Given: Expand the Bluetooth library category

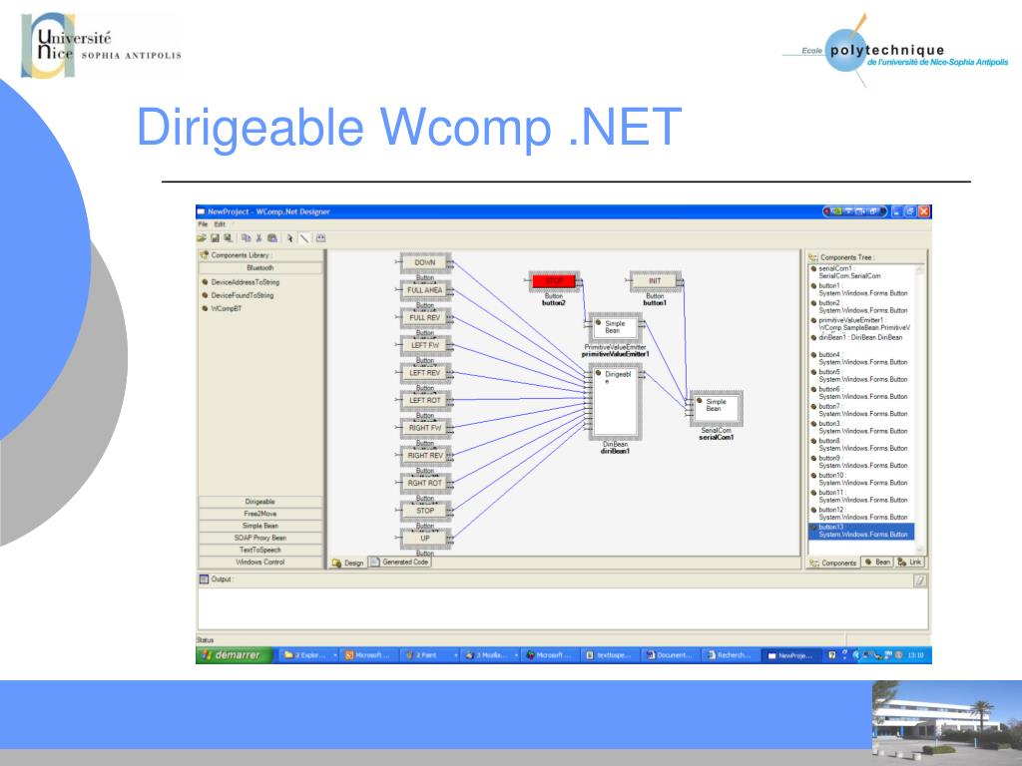Looking at the screenshot, I should pos(260,268).
